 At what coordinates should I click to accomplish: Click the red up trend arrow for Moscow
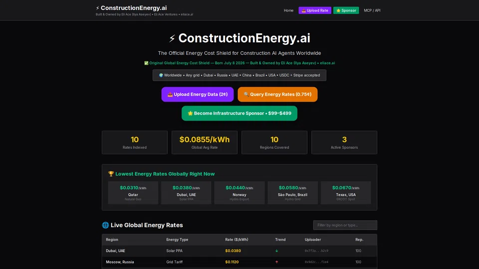pos(277,262)
